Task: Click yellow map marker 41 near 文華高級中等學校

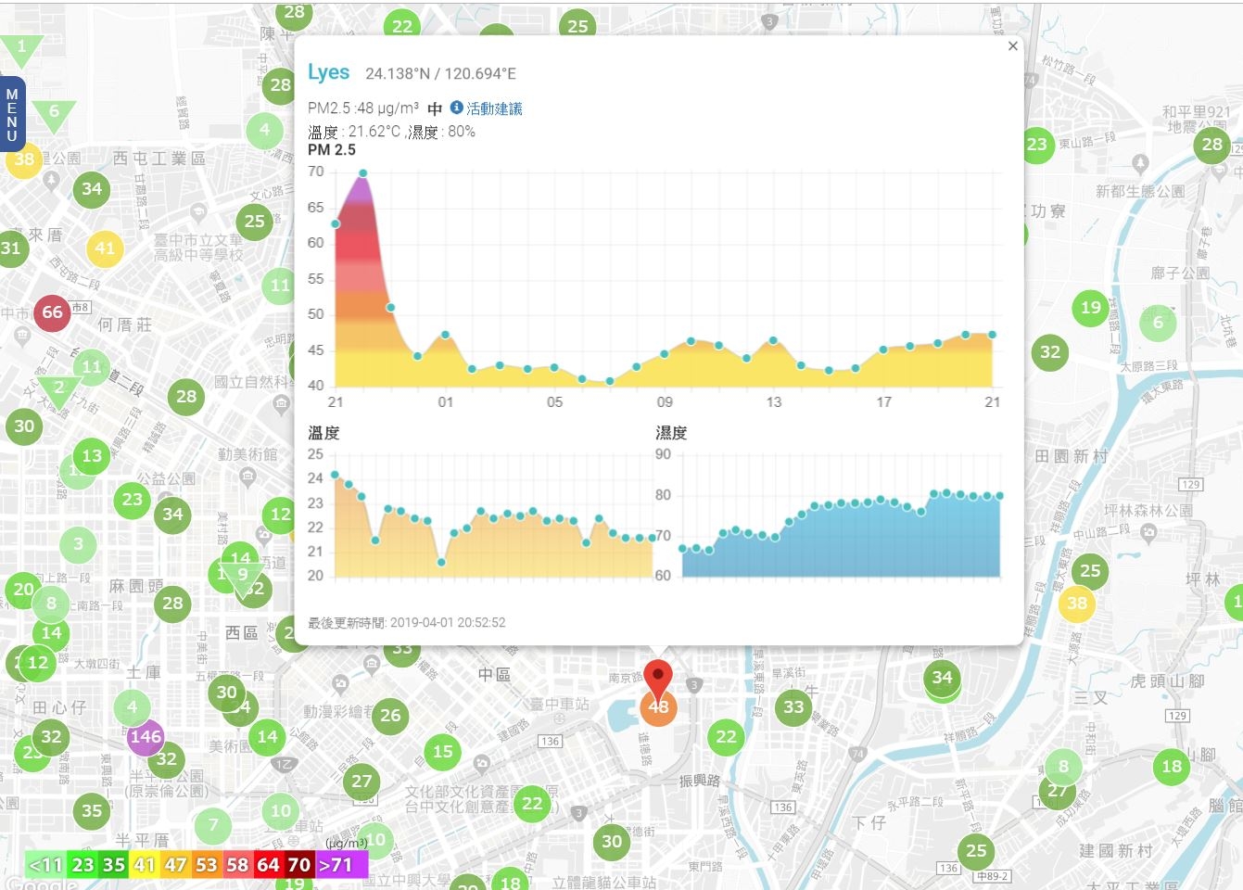Action: 105,248
